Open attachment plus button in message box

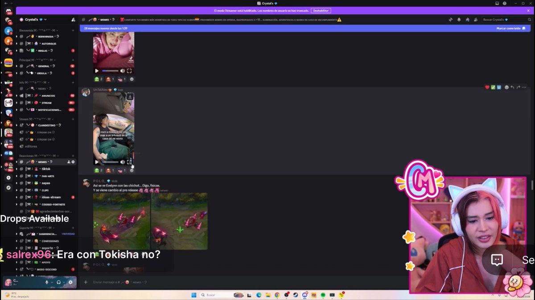coord(86,282)
